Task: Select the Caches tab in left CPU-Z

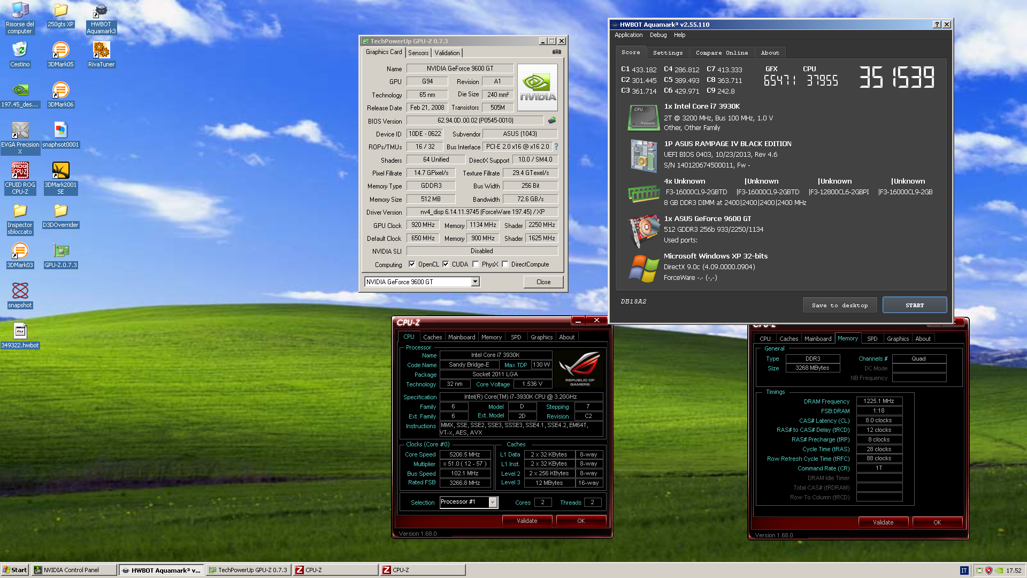Action: pos(432,337)
